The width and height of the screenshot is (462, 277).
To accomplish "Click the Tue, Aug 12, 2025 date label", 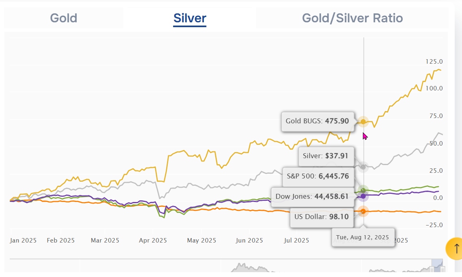I will tap(363, 238).
